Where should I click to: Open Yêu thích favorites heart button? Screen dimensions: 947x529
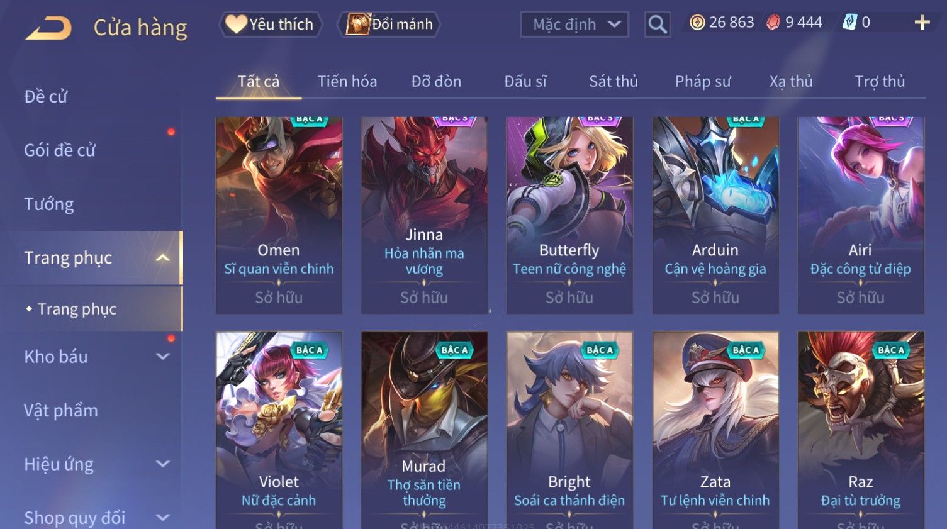271,25
